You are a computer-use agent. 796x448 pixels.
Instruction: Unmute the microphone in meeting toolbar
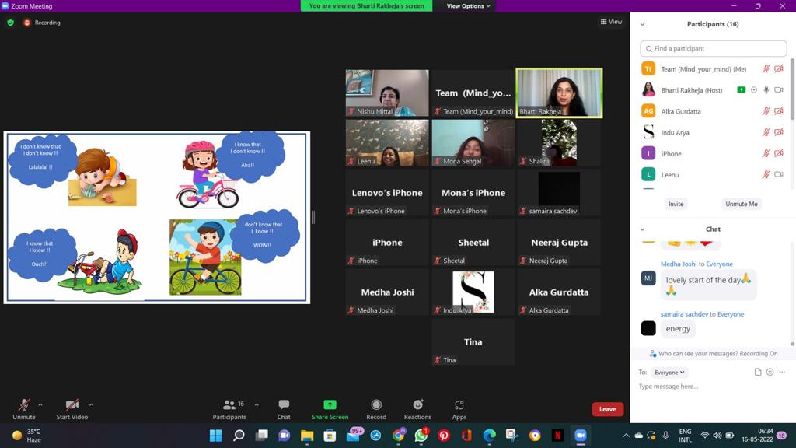point(24,408)
